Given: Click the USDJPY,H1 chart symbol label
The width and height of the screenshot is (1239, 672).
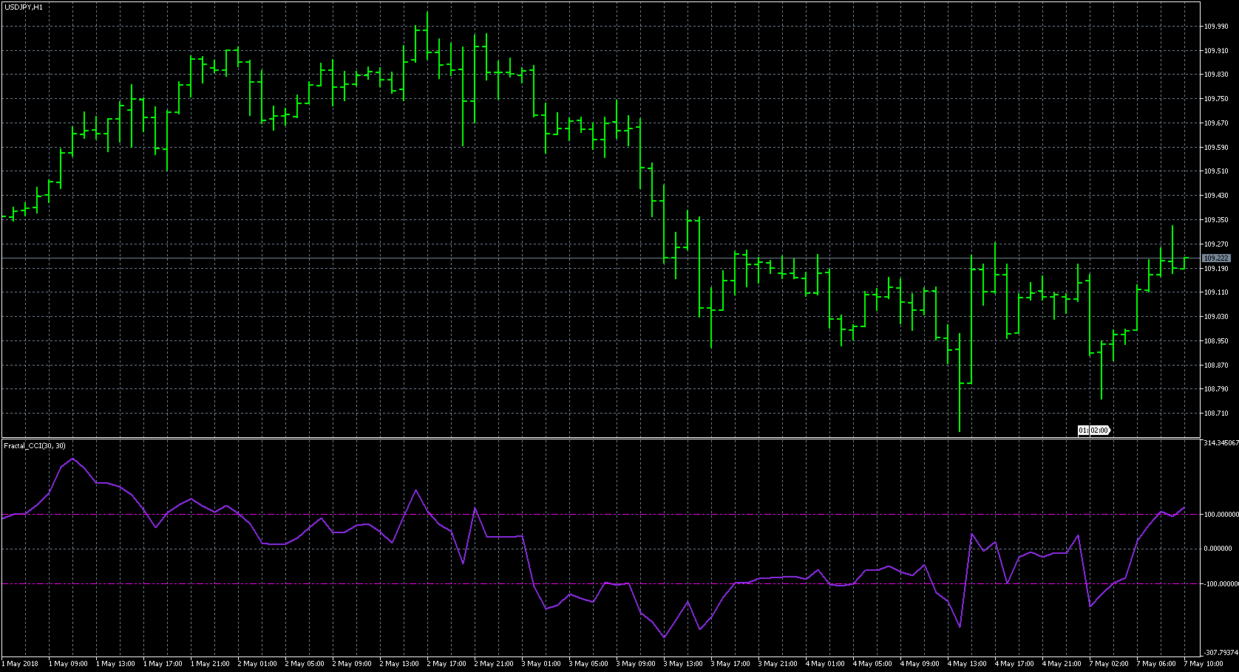Looking at the screenshot, I should [x=23, y=7].
